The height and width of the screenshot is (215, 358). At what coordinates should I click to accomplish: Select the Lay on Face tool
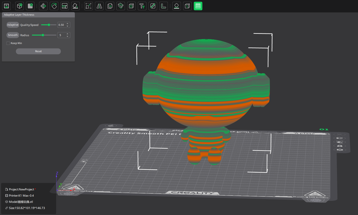[x=75, y=6]
